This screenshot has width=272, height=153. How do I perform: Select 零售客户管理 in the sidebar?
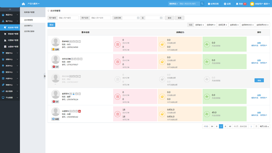[10, 34]
